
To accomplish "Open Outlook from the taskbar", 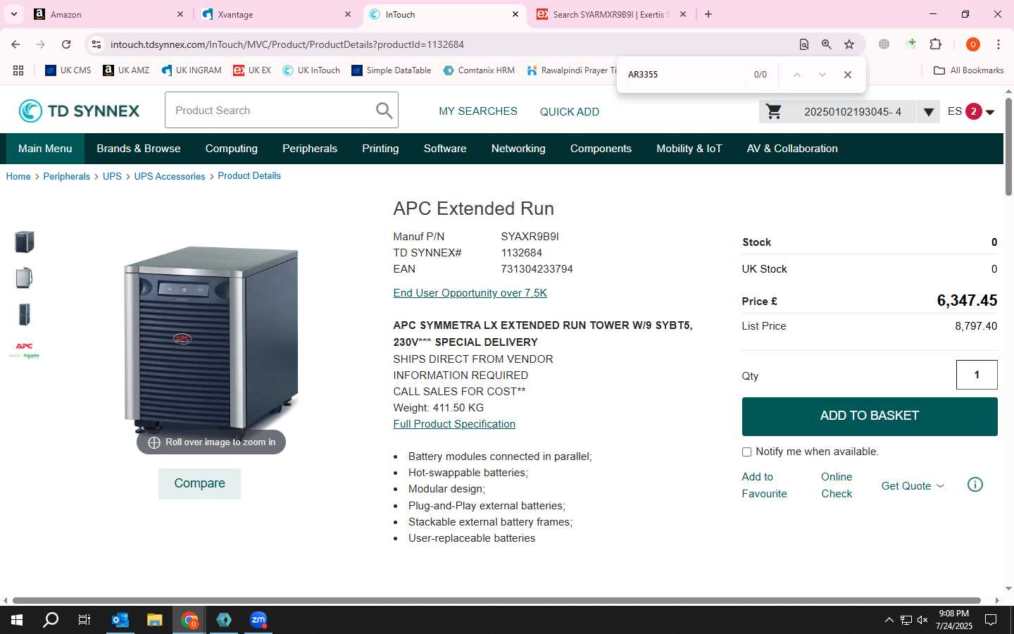I will click(120, 620).
